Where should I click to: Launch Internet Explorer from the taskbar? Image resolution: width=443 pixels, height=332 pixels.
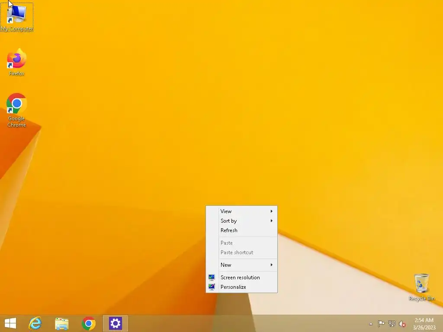point(35,323)
